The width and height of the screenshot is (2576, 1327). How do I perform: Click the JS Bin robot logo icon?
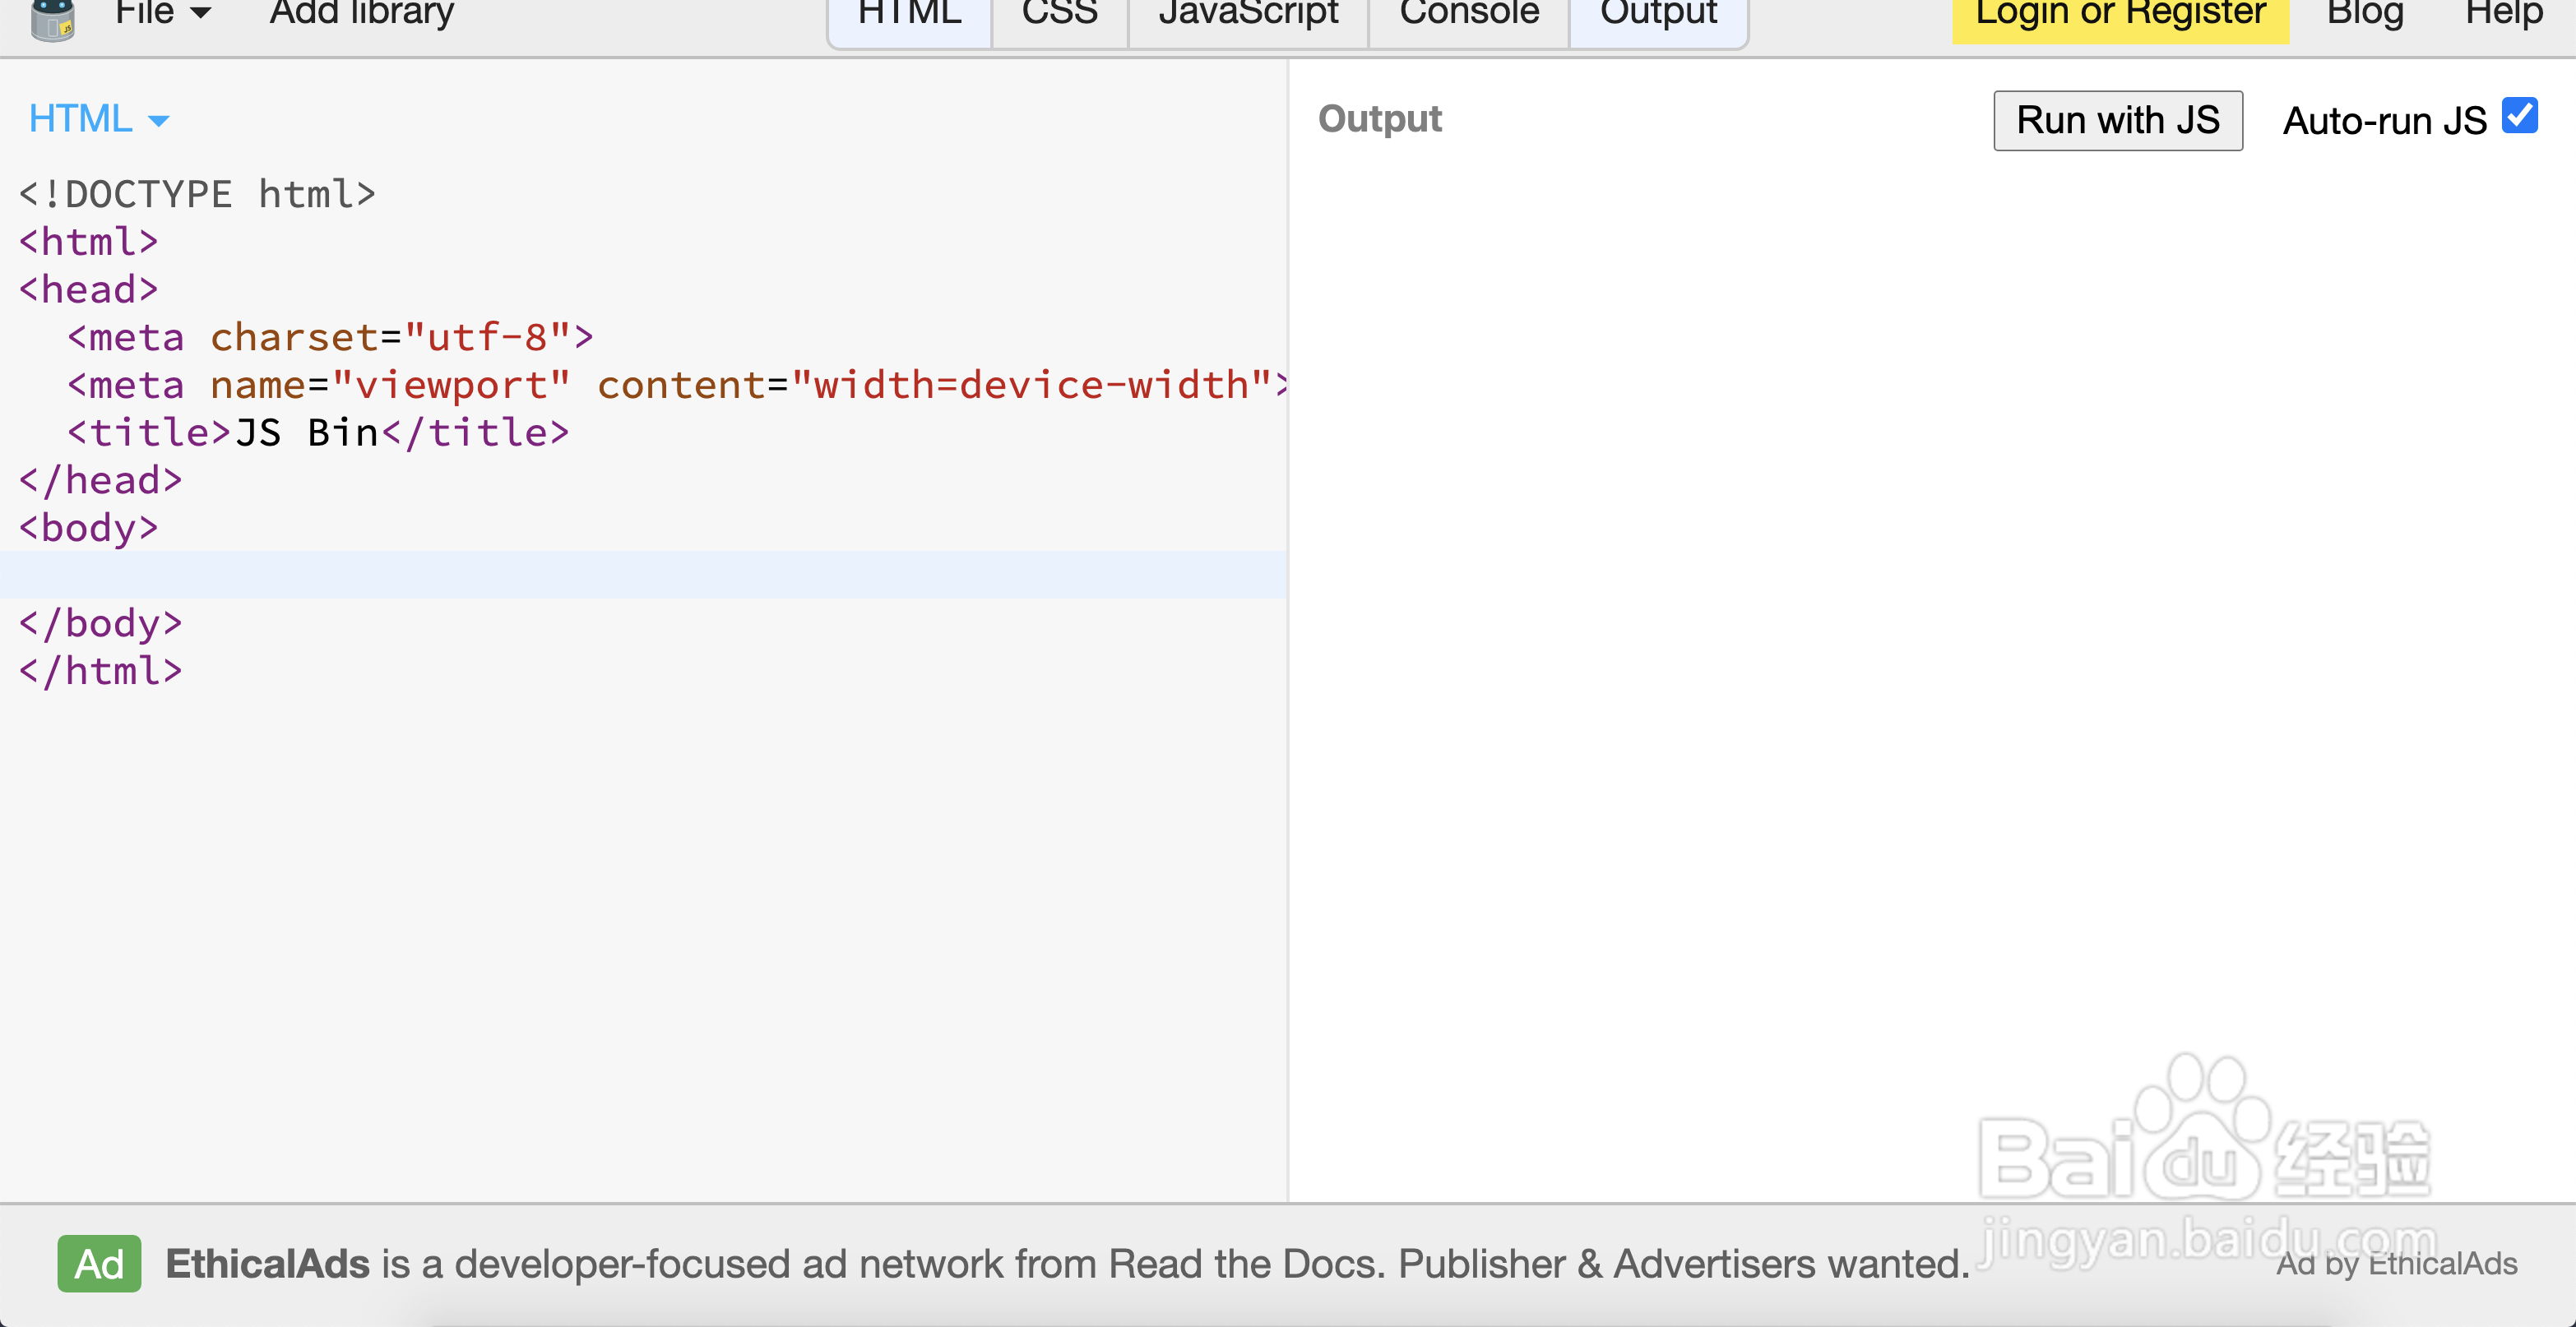pyautogui.click(x=52, y=18)
